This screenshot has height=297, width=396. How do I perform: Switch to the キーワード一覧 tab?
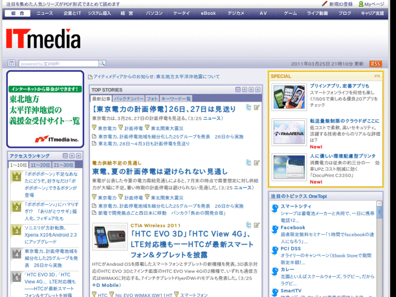click(176, 99)
